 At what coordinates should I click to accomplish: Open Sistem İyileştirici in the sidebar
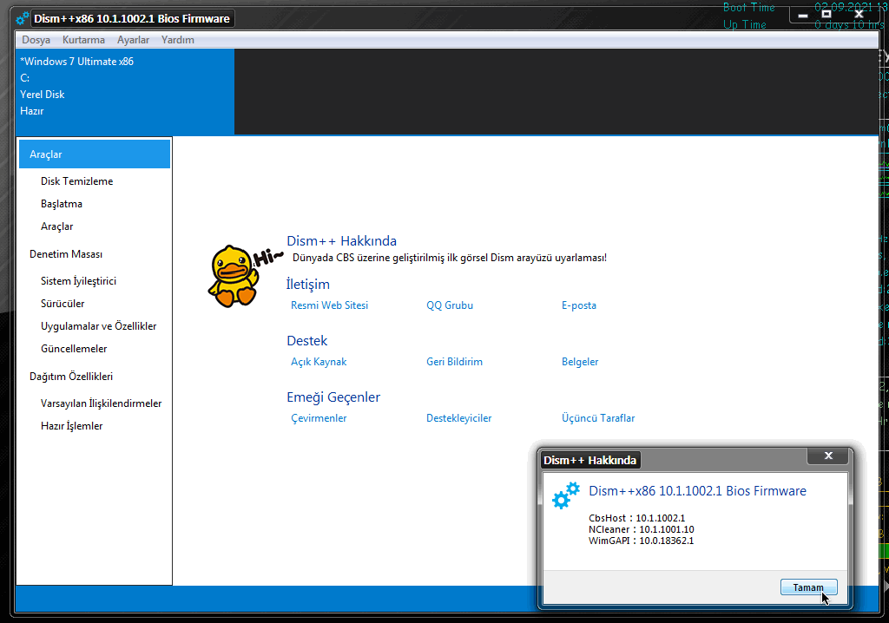point(79,281)
